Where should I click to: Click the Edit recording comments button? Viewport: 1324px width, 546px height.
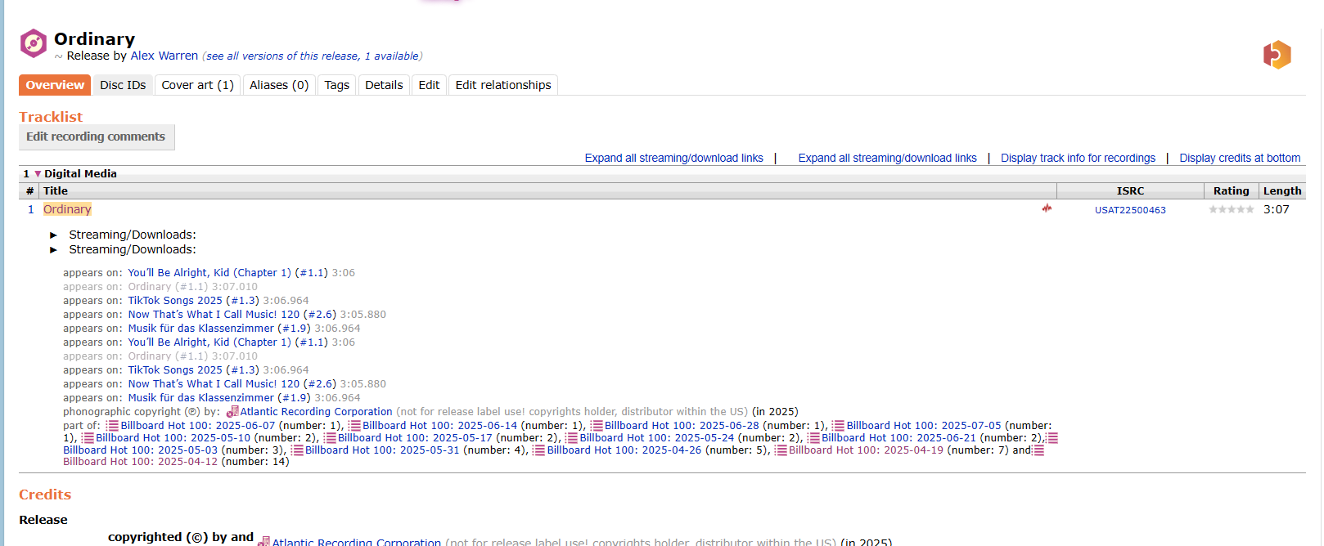pyautogui.click(x=97, y=136)
